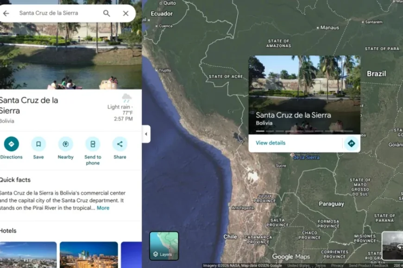
Task: Click the search magnifier icon
Action: (x=107, y=13)
